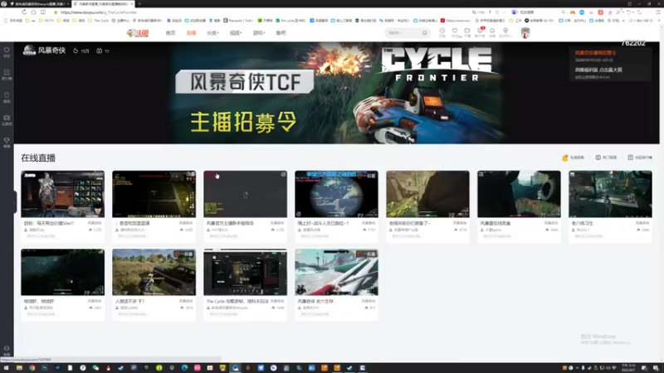Open the 直播 live tab

point(191,33)
